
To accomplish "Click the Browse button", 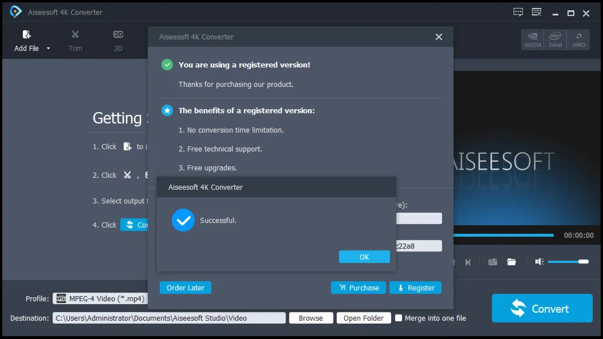I will [311, 318].
